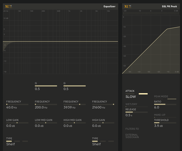Select the third low band Type segment
Viewport: 182px width, 151px height.
[x=25, y=141]
